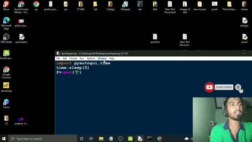The width and height of the screenshot is (252, 142).
Task: Open the Window menu in IDLE
Action: pyautogui.click(x=102, y=58)
